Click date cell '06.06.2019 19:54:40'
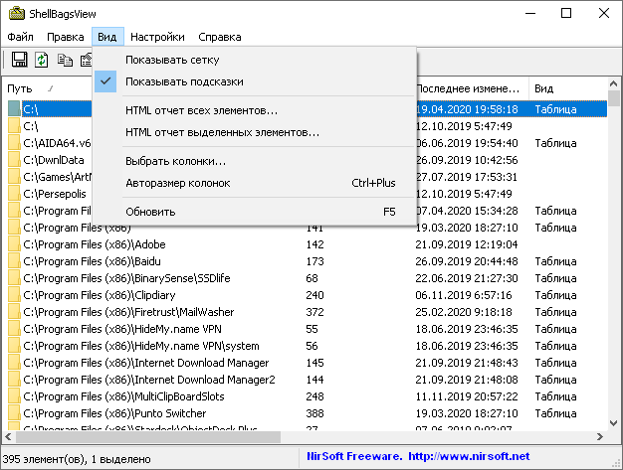Screen dimensions: 623x470 [x=467, y=143]
